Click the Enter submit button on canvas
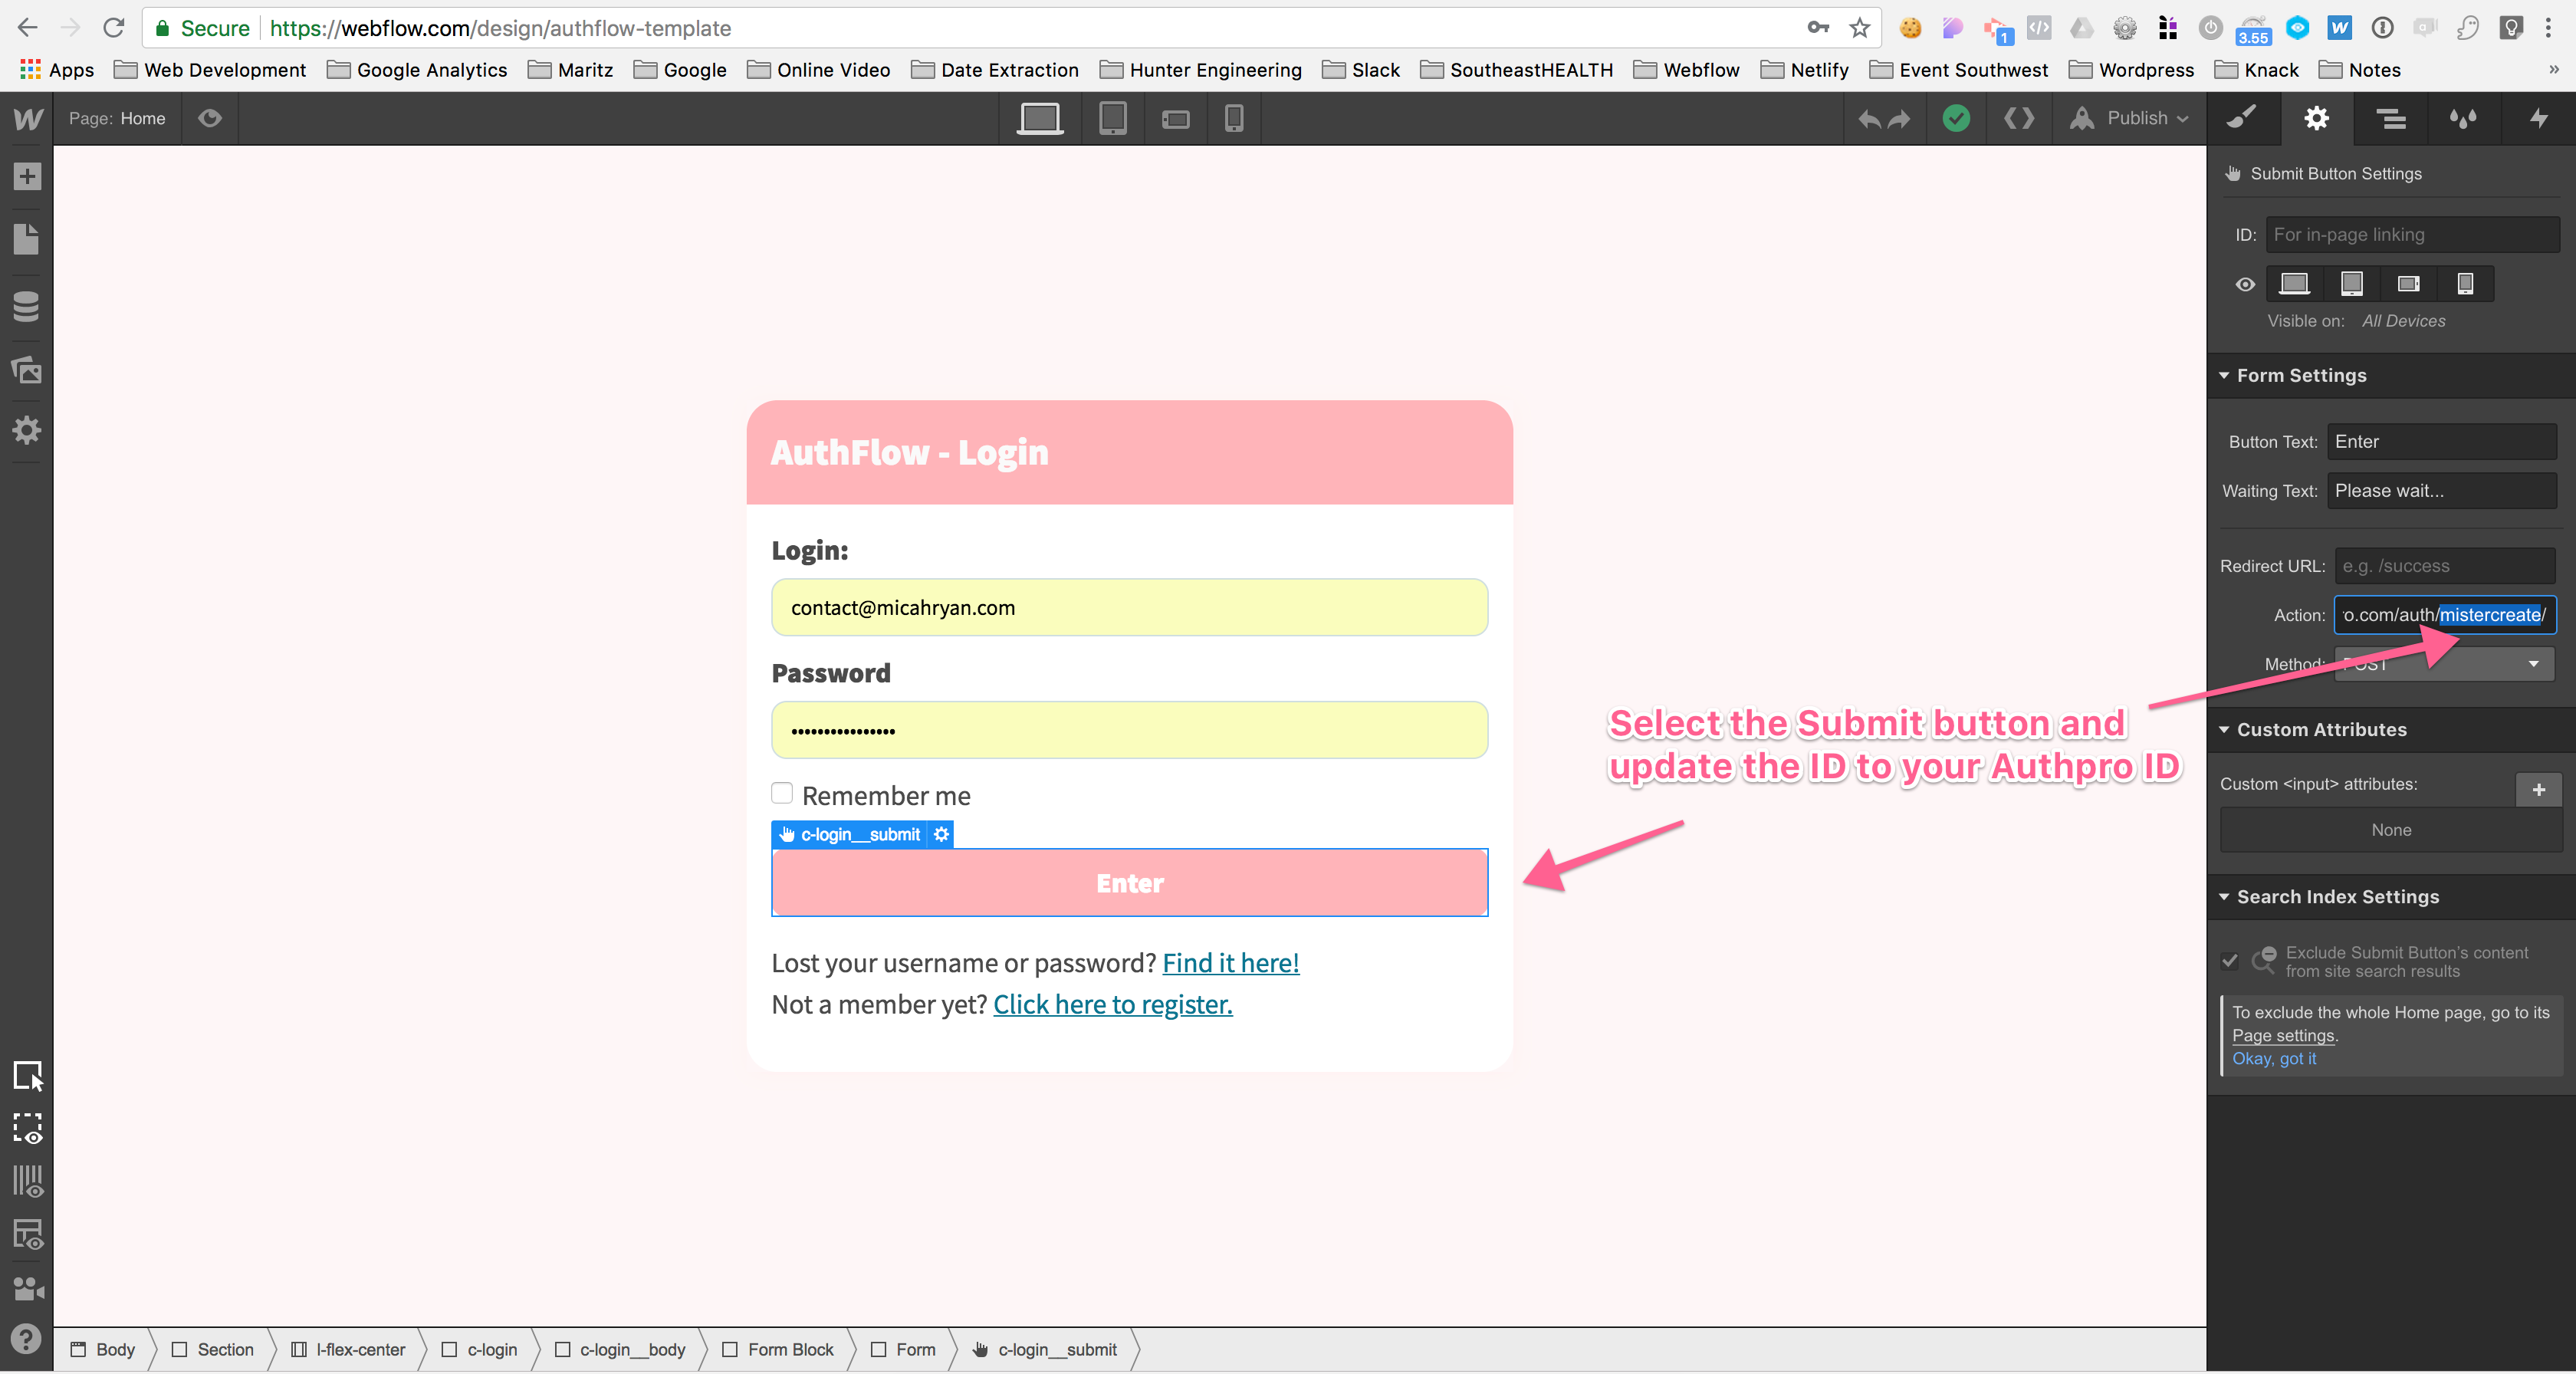This screenshot has width=2576, height=1374. click(x=1129, y=883)
